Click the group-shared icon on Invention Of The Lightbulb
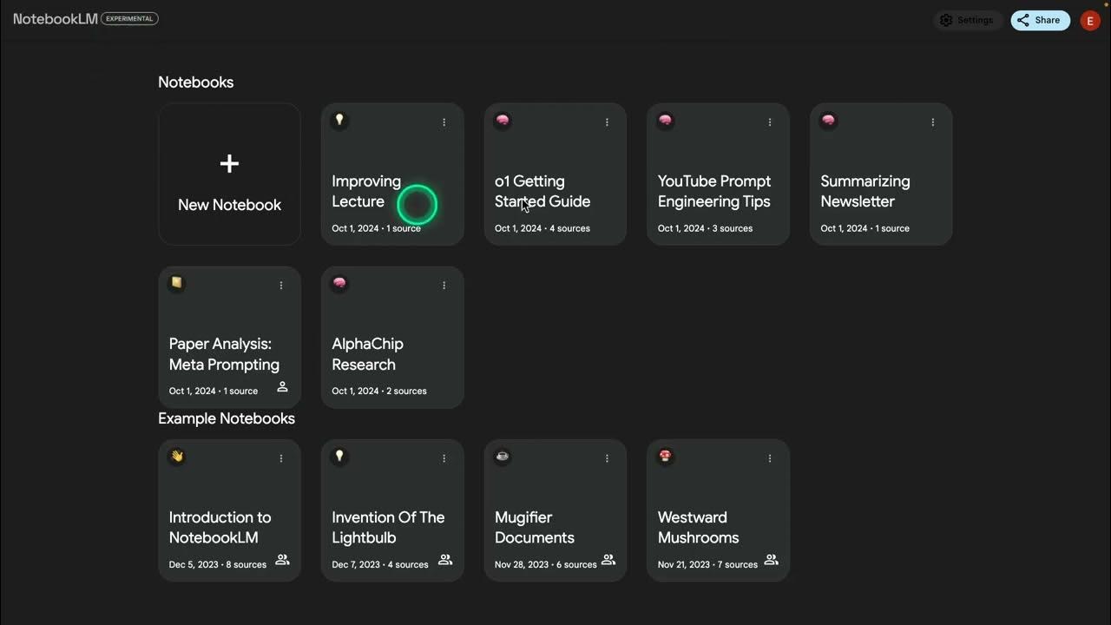 [445, 560]
